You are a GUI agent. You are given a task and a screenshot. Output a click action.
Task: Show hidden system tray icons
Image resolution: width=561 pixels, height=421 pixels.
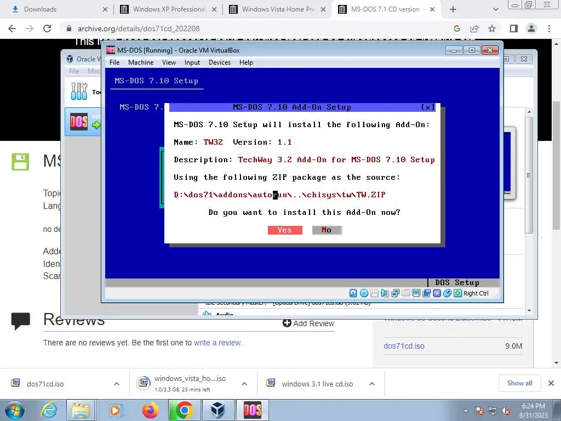pos(466,411)
